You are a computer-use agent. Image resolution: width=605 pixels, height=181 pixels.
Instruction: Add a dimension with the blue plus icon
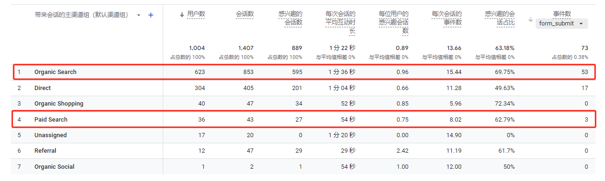tap(151, 15)
